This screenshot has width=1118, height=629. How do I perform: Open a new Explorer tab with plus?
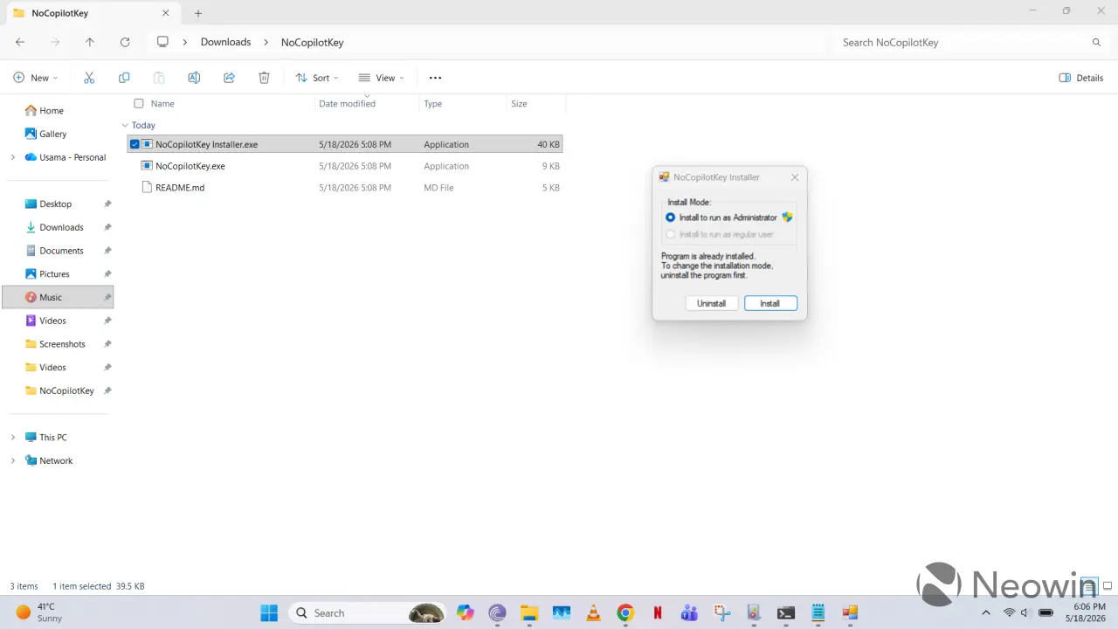click(198, 13)
